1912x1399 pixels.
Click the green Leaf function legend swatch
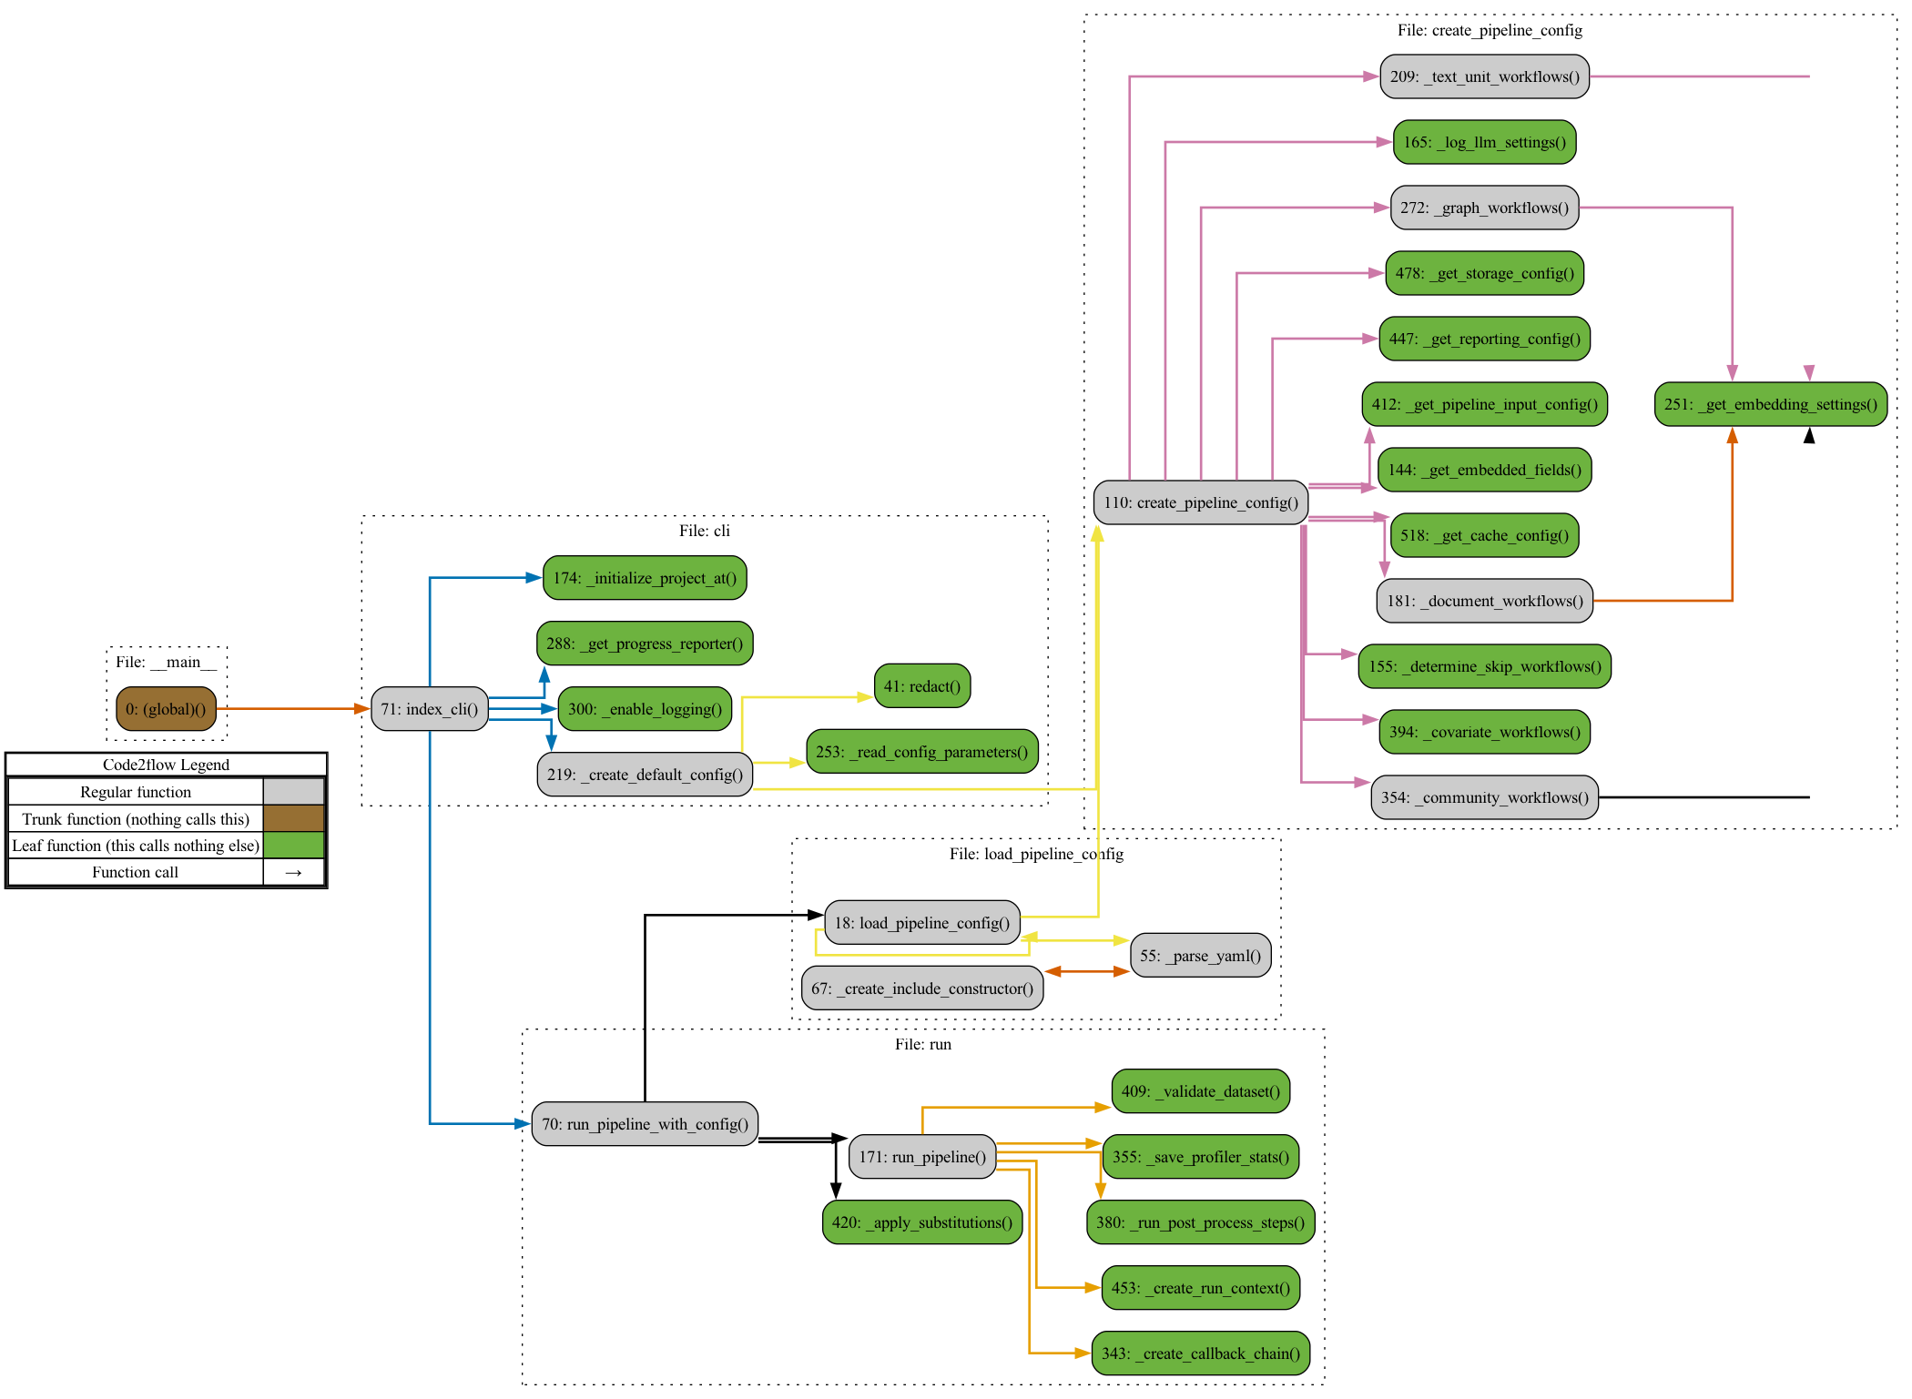(x=293, y=845)
